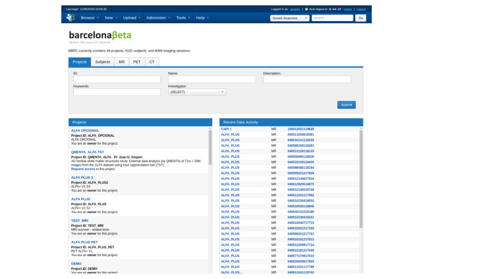Screen dimensions: 497x279
Task: Select the CT search tab
Action: [x=152, y=62]
